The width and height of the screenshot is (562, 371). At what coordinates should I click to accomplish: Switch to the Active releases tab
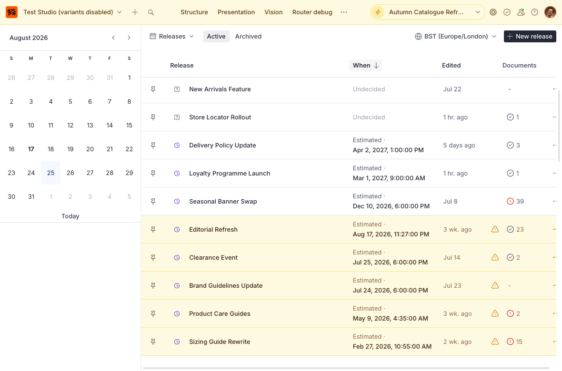(216, 37)
